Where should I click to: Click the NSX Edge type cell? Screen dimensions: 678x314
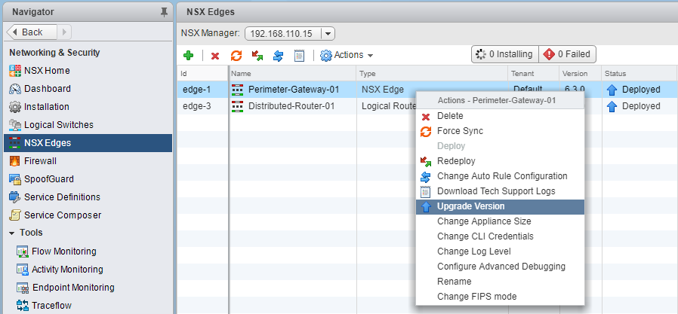[383, 90]
